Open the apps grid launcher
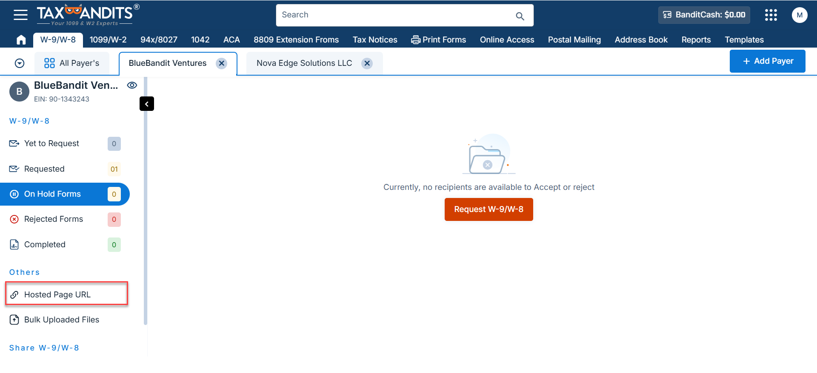817x373 pixels. (x=771, y=15)
